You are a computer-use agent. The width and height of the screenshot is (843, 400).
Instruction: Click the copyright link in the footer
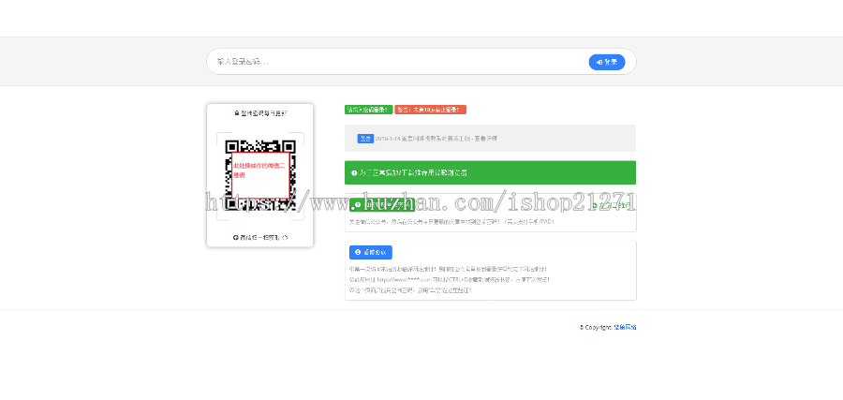(x=625, y=327)
